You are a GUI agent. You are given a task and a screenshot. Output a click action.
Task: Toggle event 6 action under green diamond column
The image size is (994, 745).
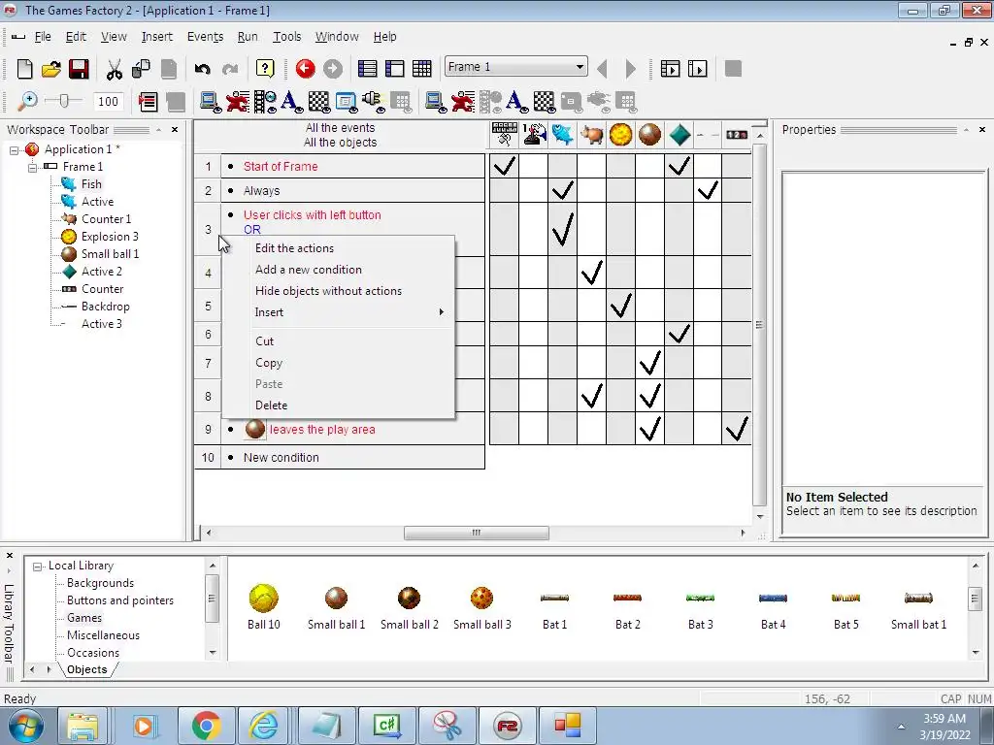[x=679, y=334]
